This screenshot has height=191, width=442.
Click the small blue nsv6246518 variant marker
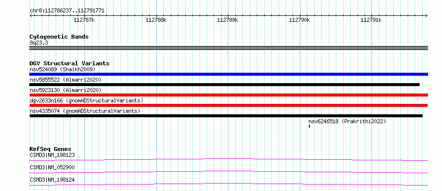pos(309,126)
